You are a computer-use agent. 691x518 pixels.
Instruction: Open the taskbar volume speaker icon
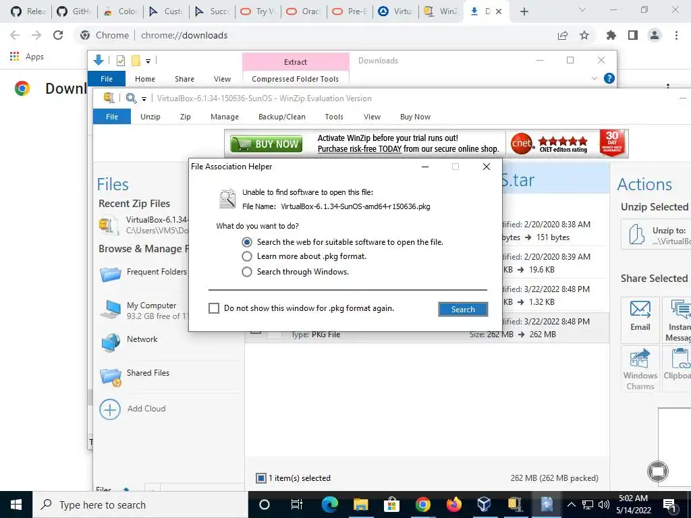pos(604,505)
